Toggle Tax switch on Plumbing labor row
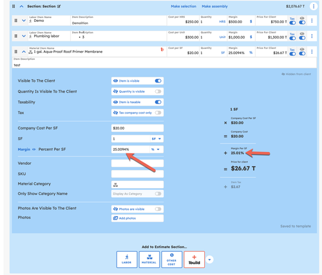 pyautogui.click(x=292, y=38)
